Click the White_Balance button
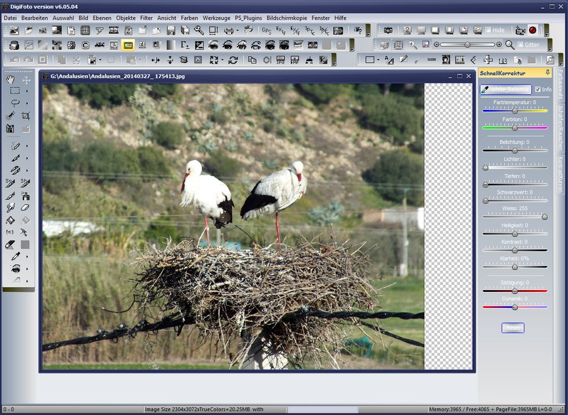Screen dimensions: 568x415 pyautogui.click(x=506, y=90)
